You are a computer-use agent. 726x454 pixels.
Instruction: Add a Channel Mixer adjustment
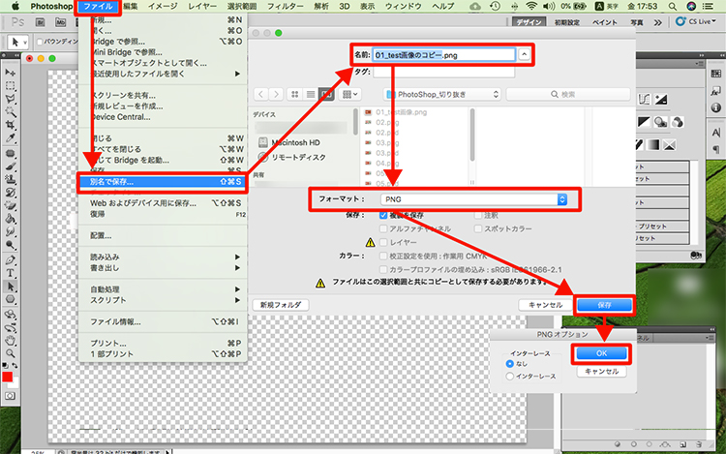pos(678,122)
